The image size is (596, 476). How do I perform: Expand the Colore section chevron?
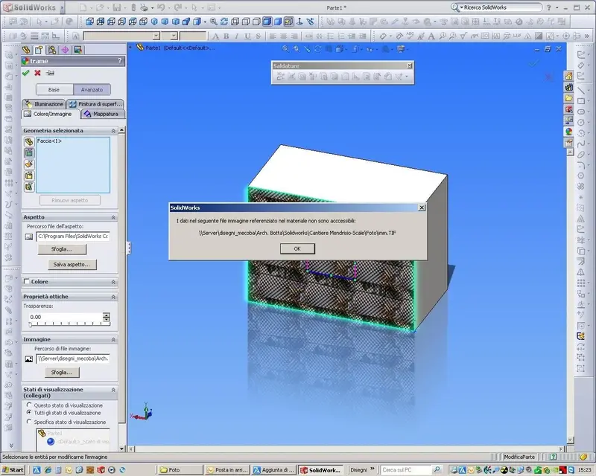click(x=113, y=282)
